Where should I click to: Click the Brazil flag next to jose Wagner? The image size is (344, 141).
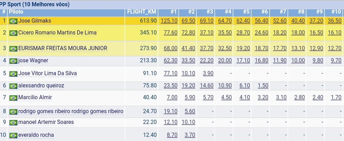point(13,61)
